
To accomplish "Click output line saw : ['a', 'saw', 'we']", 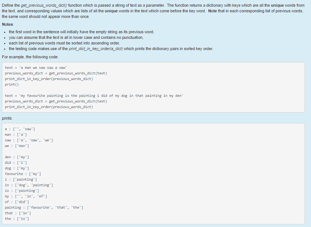I will click(x=29, y=140).
